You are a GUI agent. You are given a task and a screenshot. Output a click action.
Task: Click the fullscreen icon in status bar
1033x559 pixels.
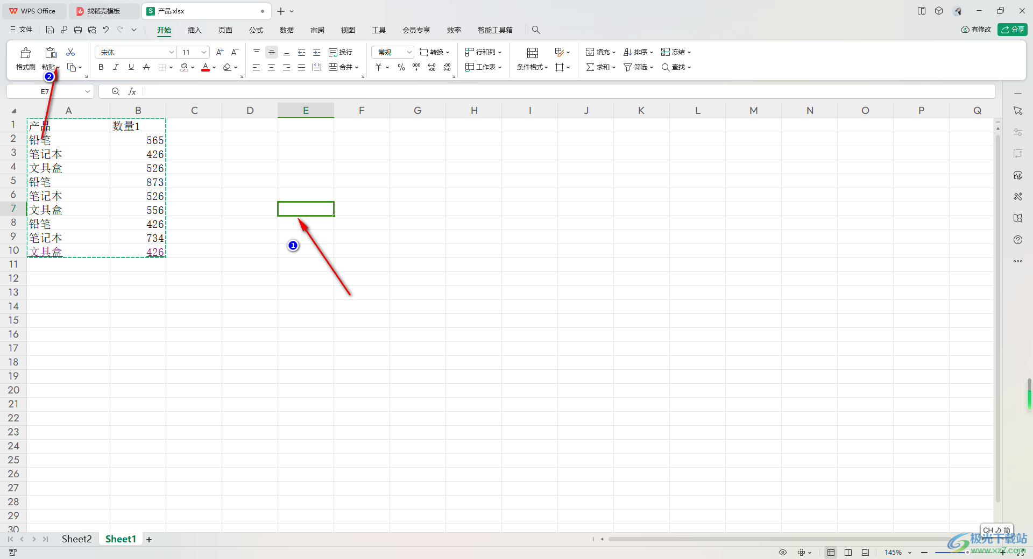coord(1021,553)
